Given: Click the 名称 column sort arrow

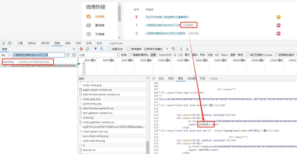Looking at the screenshot, I should click(x=148, y=78).
